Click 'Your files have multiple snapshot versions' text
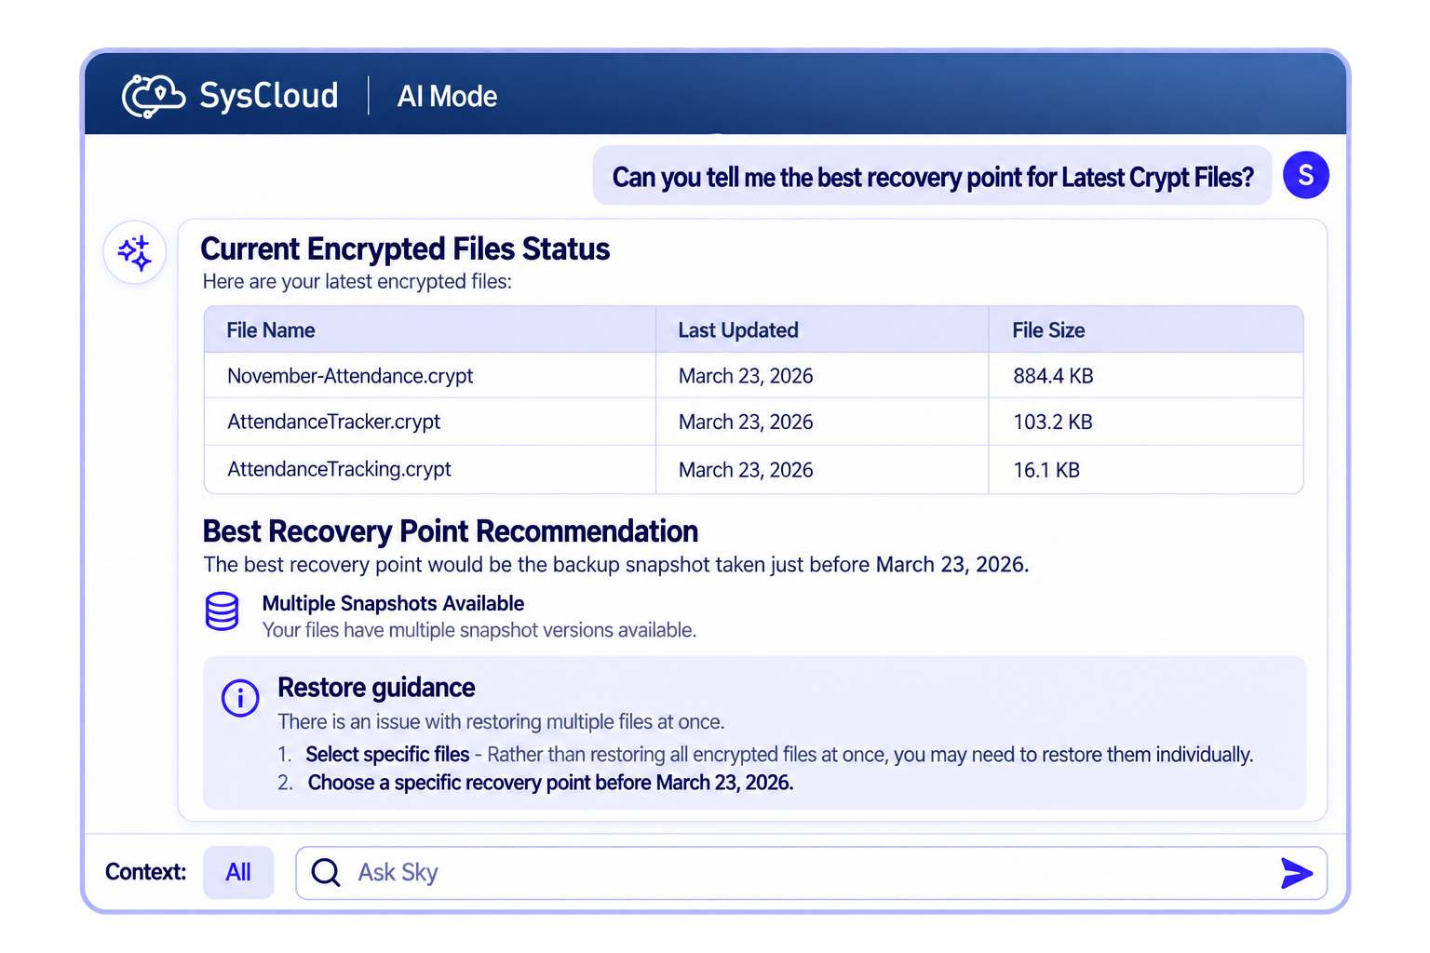Image resolution: width=1430 pixels, height=953 pixels. coord(479,630)
